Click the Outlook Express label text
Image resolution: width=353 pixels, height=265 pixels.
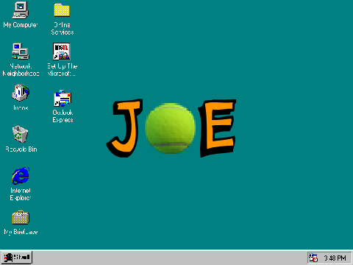(x=63, y=116)
